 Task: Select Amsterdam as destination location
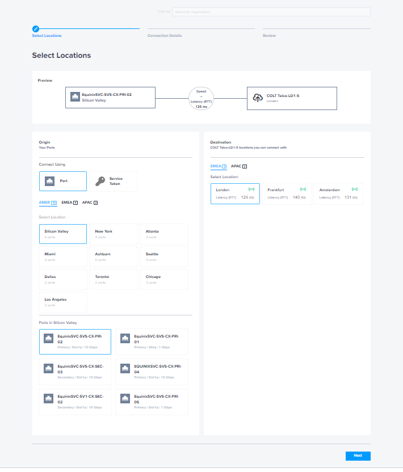[339, 193]
